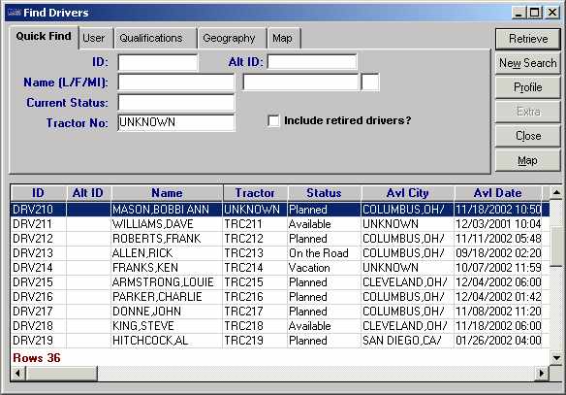Open the driver Profile button
Viewport: 566px width, 395px height.
[528, 87]
